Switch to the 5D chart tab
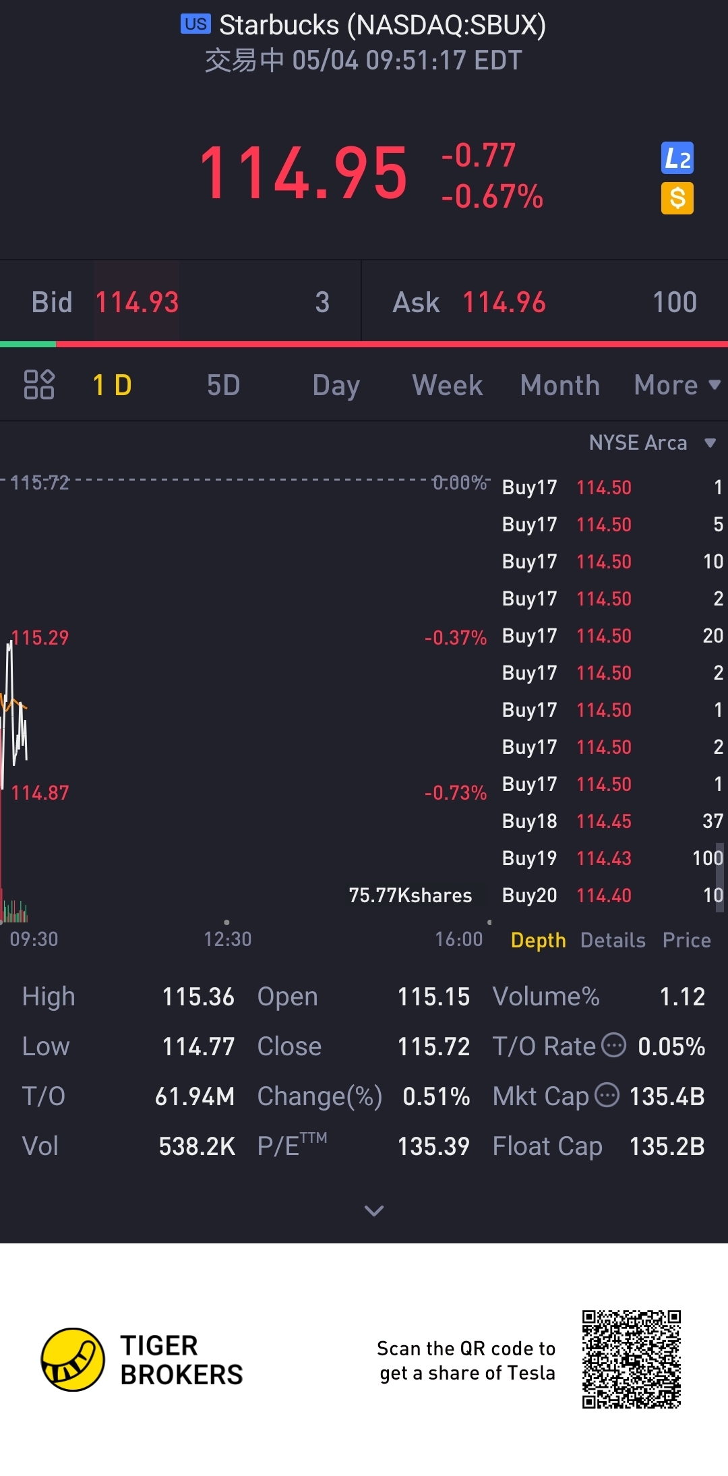This screenshot has width=728, height=1476. click(x=223, y=385)
